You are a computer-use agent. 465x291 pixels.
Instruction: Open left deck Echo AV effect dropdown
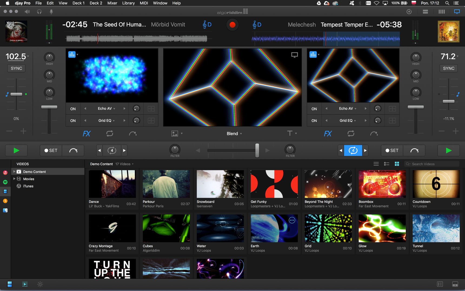point(107,109)
